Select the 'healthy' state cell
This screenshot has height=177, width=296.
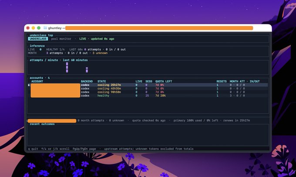(103, 95)
